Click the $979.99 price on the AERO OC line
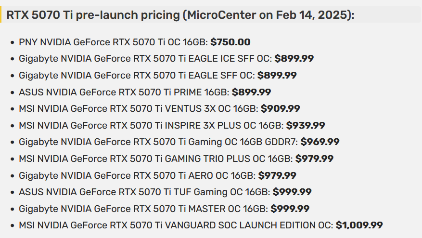 pos(277,176)
